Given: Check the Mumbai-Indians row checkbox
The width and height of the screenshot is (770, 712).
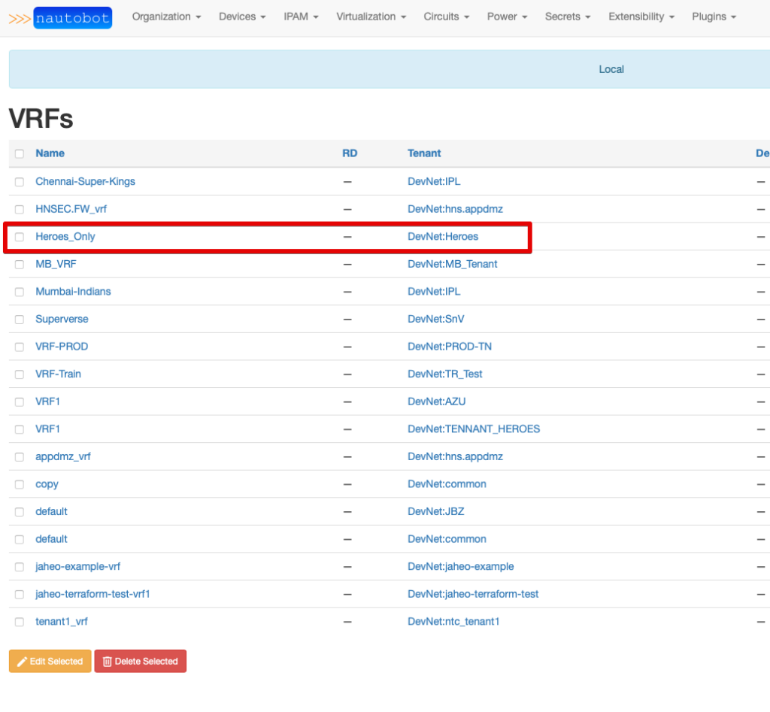Looking at the screenshot, I should click(19, 292).
